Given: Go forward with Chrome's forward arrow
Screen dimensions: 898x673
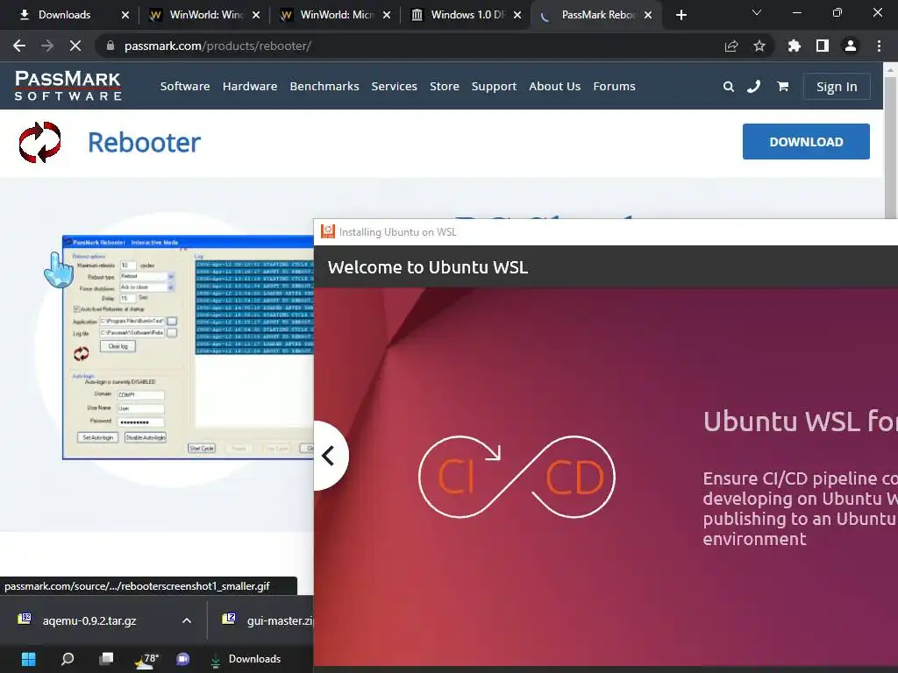Looking at the screenshot, I should point(47,46).
